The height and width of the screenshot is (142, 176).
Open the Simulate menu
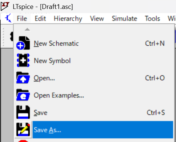pyautogui.click(x=125, y=19)
